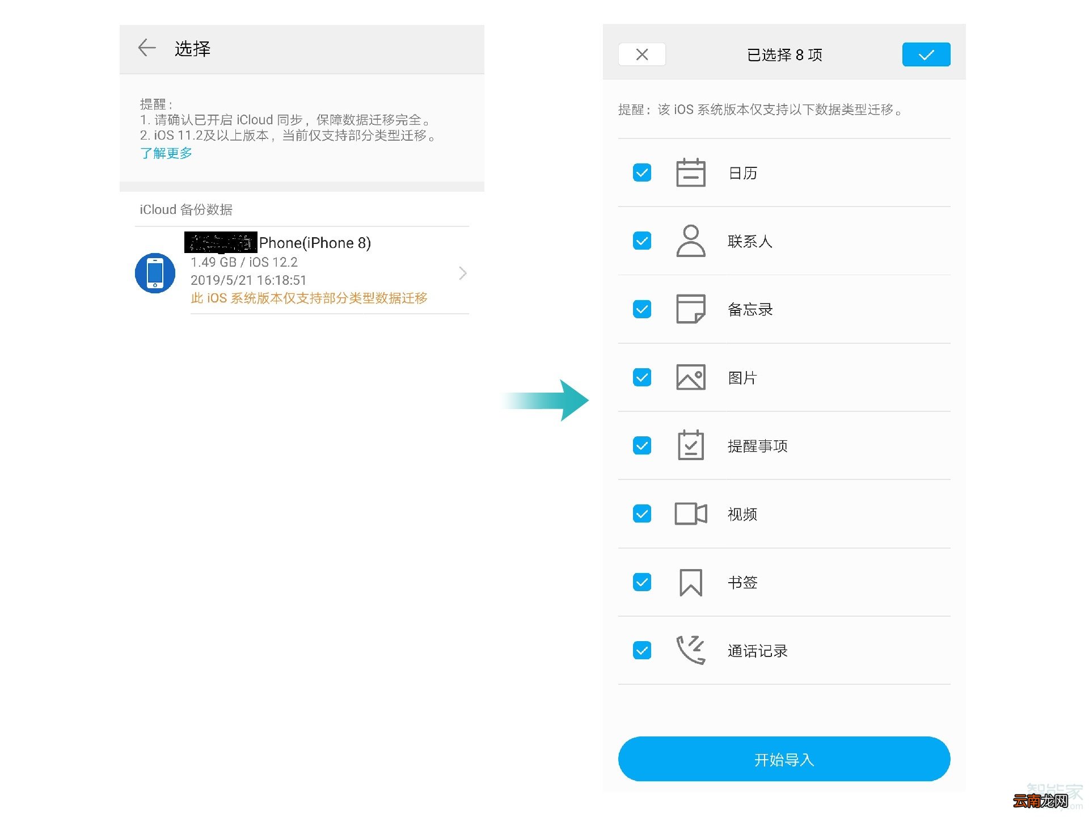Click the 书签 label
1089x817 pixels.
click(x=742, y=582)
